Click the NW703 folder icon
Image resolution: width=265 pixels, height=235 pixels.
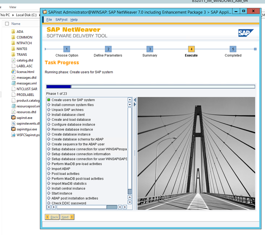(x=13, y=49)
